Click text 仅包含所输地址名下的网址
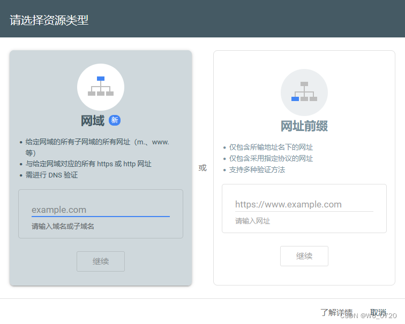405x324 pixels. pos(271,147)
